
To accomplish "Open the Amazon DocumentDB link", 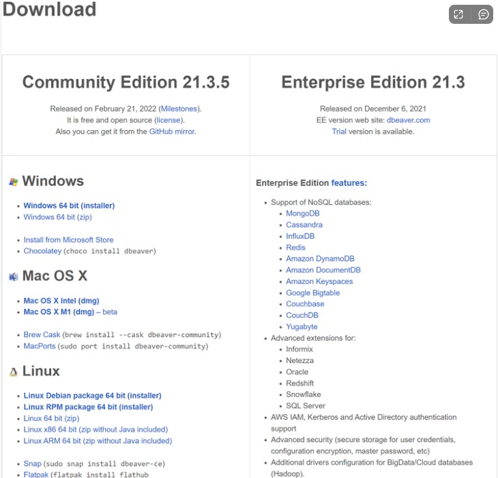I will [323, 270].
